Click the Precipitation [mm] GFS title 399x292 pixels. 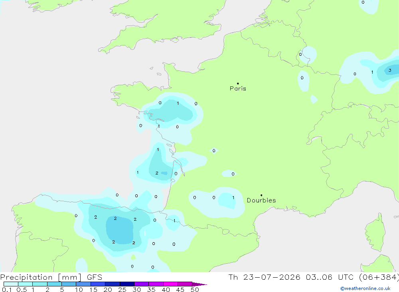coord(51,277)
